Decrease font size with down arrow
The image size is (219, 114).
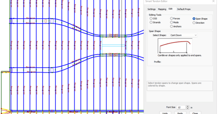188,109
